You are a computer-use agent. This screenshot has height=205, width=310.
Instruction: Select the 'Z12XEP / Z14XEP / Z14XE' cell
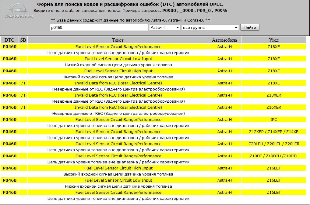pos(274,132)
